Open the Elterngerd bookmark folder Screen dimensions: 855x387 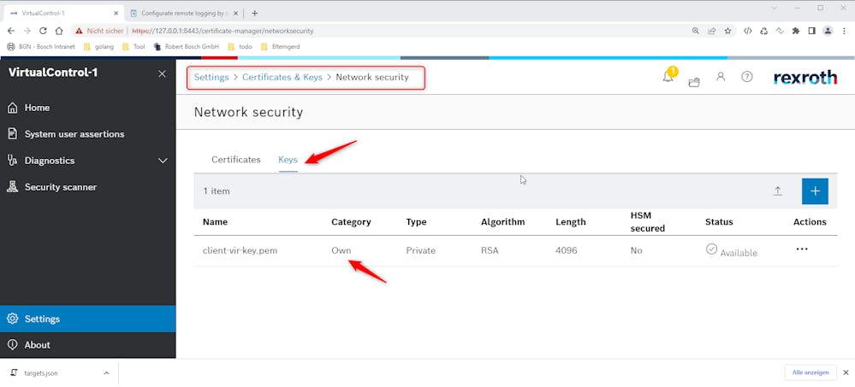tap(280, 47)
